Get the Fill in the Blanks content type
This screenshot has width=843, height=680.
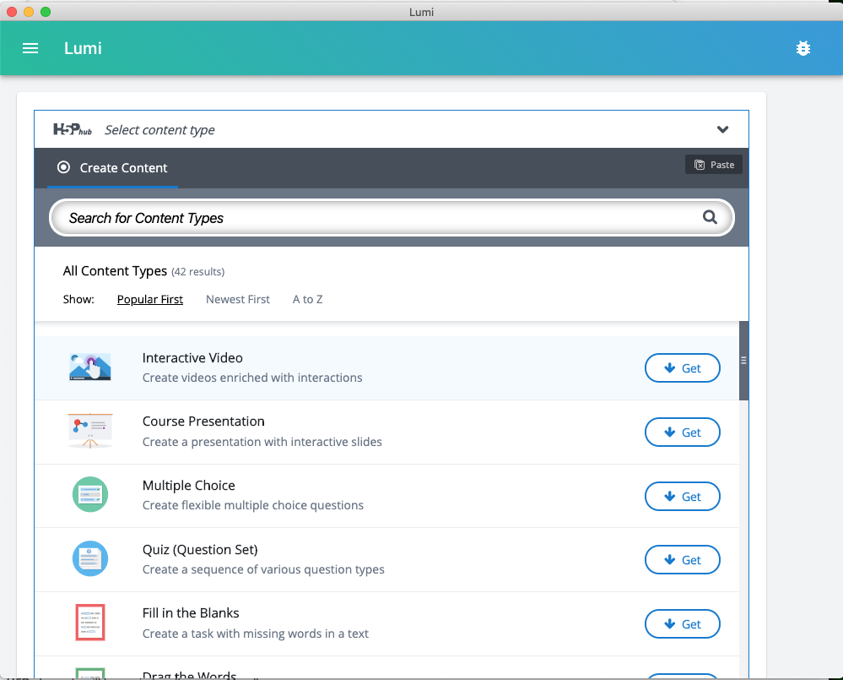[683, 623]
